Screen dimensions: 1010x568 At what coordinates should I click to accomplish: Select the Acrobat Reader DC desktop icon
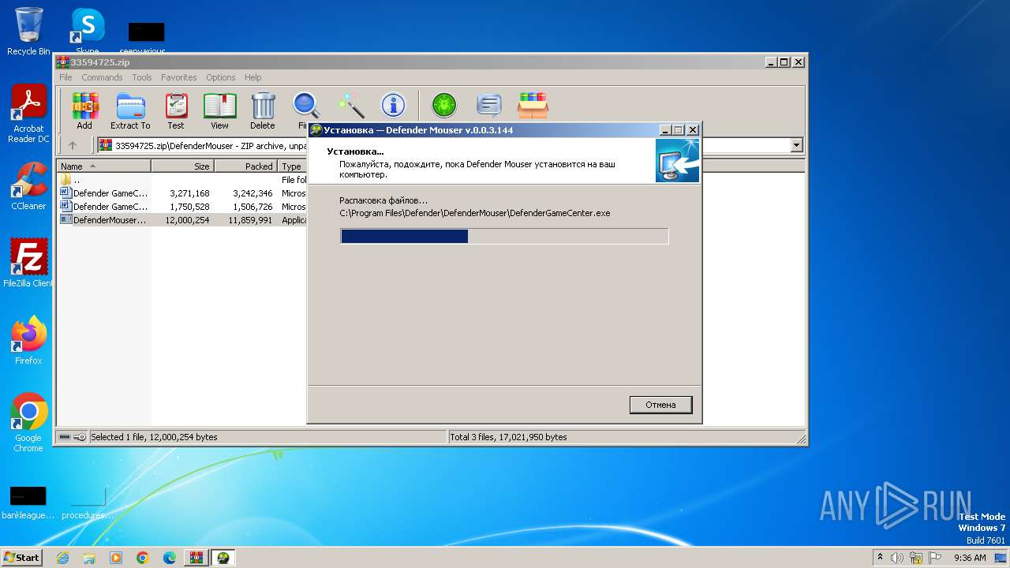point(28,114)
